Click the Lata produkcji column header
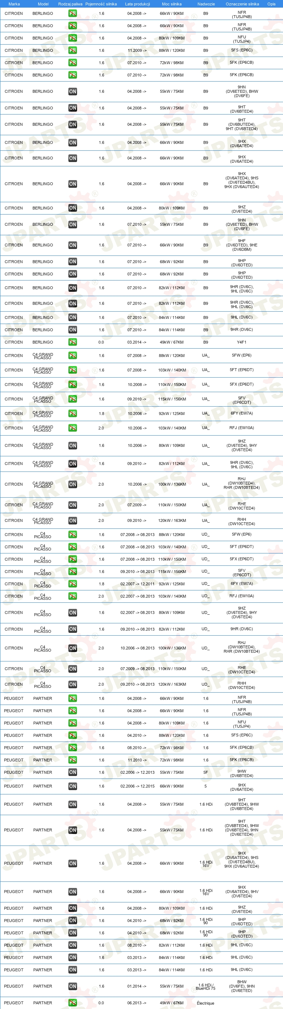This screenshot has width=283, height=1009. (137, 4)
